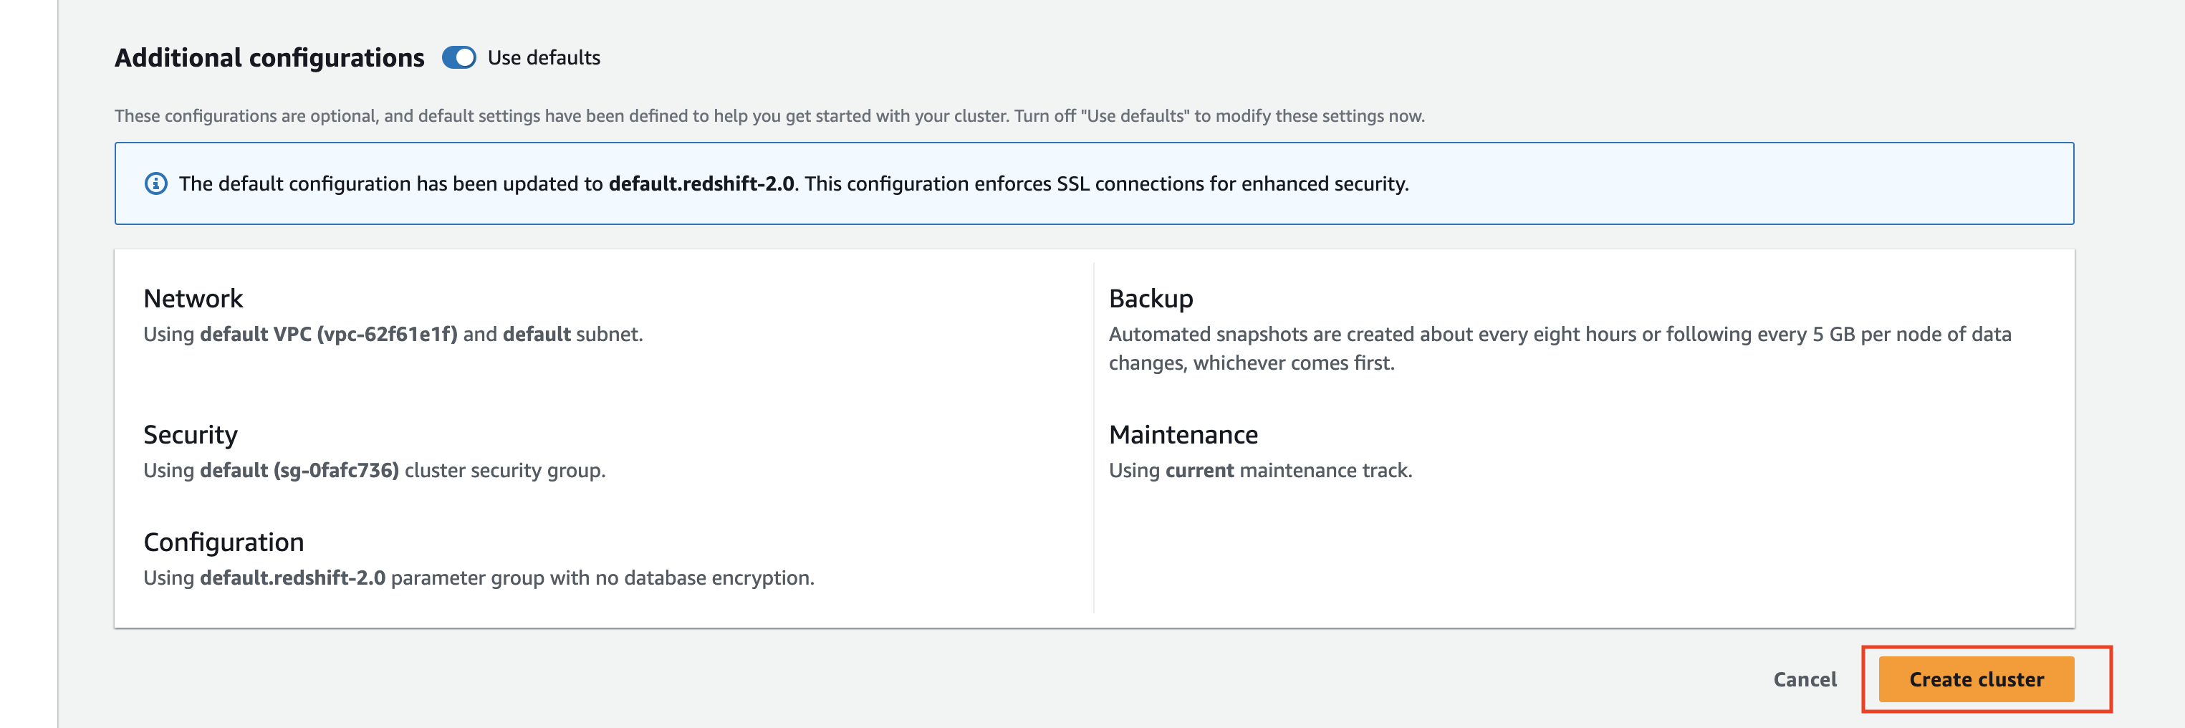Click the default VPC (vpc-62f61e1f) text
2185x728 pixels.
[328, 335]
